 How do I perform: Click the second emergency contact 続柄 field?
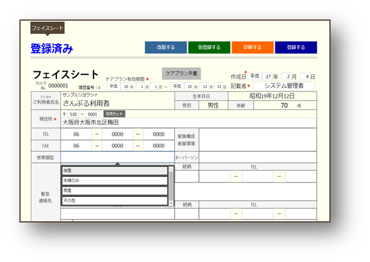(x=186, y=214)
